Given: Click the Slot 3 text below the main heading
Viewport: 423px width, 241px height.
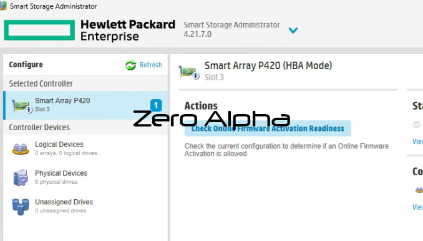Looking at the screenshot, I should coord(214,77).
